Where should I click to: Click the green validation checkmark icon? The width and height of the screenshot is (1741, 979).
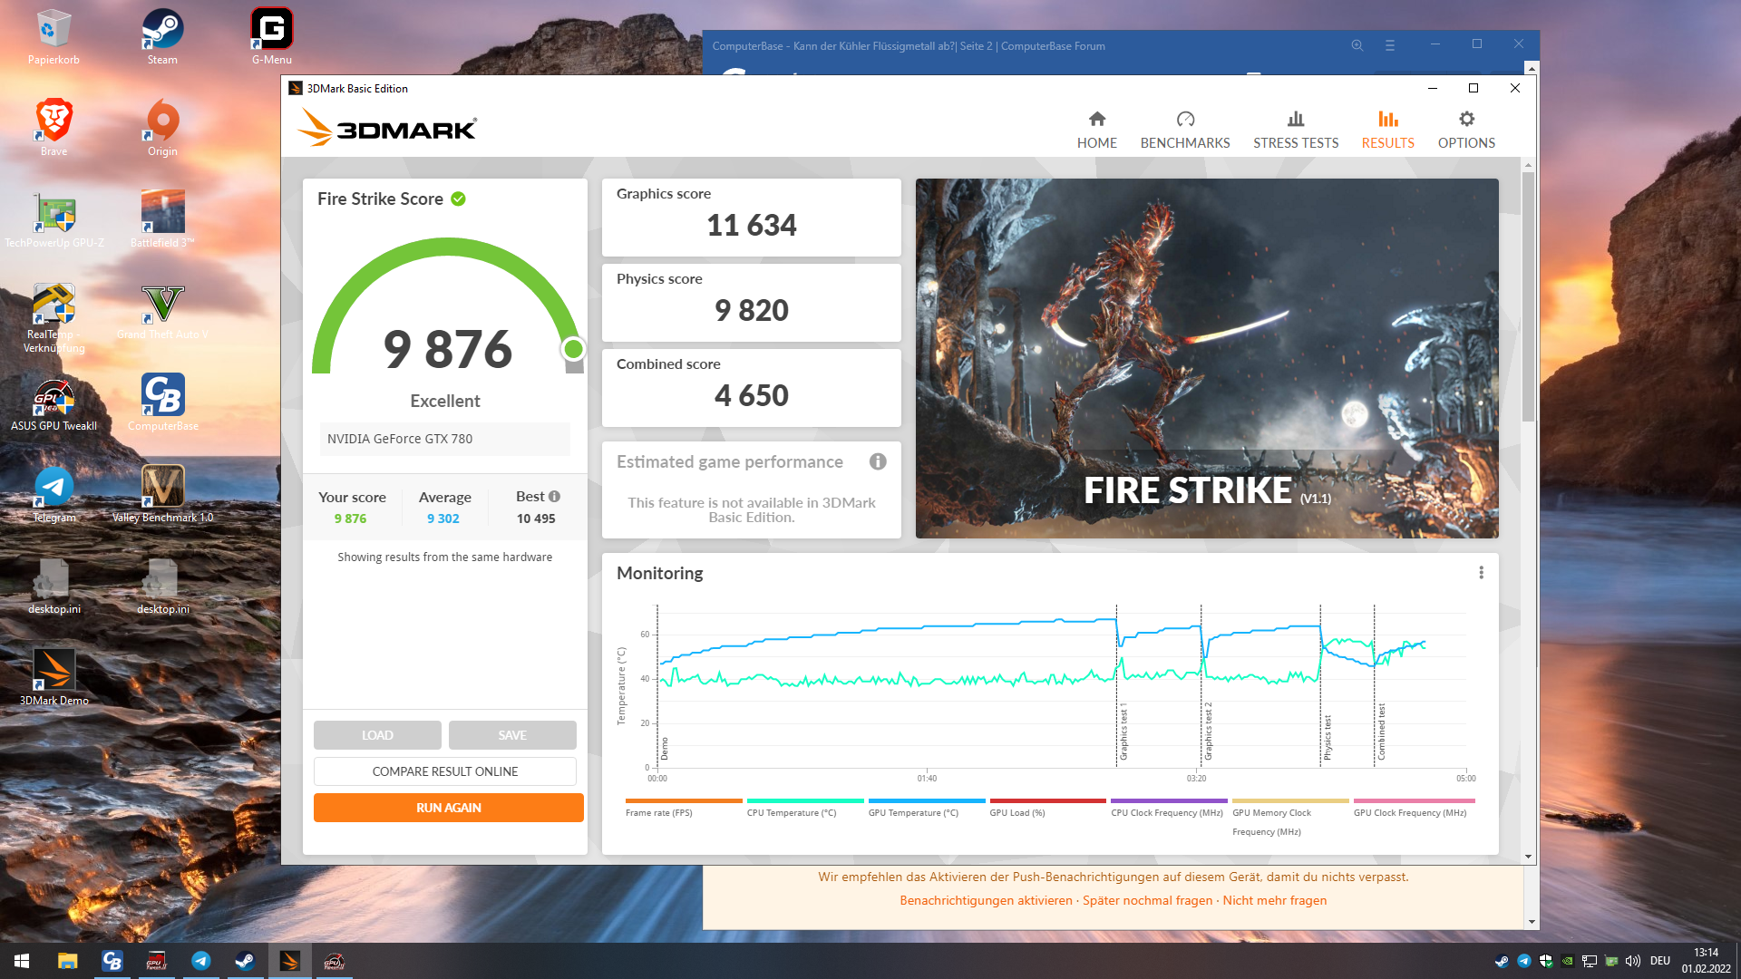[x=458, y=199]
